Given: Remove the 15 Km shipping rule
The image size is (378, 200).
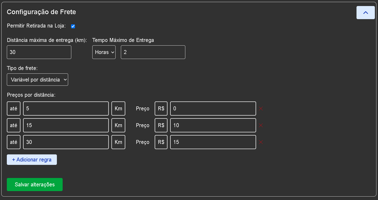Looking at the screenshot, I should pos(261,125).
